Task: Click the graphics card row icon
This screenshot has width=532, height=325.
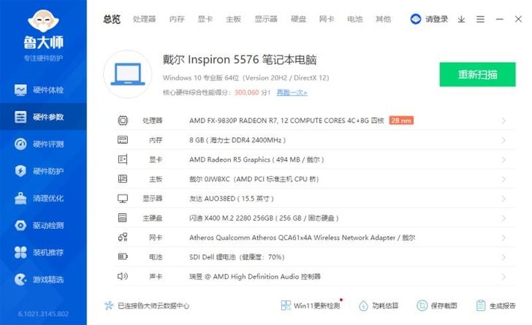Action: click(123, 159)
